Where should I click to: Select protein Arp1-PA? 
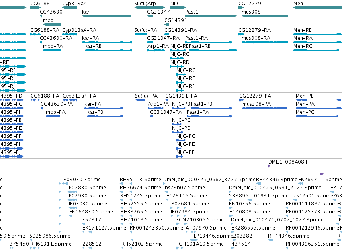click(158, 104)
